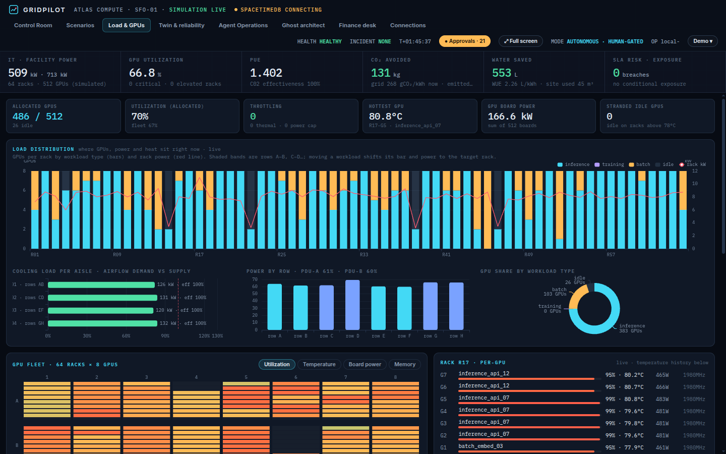Click the batch legend color swatch
Screen dimensions: 726x454
click(631, 164)
